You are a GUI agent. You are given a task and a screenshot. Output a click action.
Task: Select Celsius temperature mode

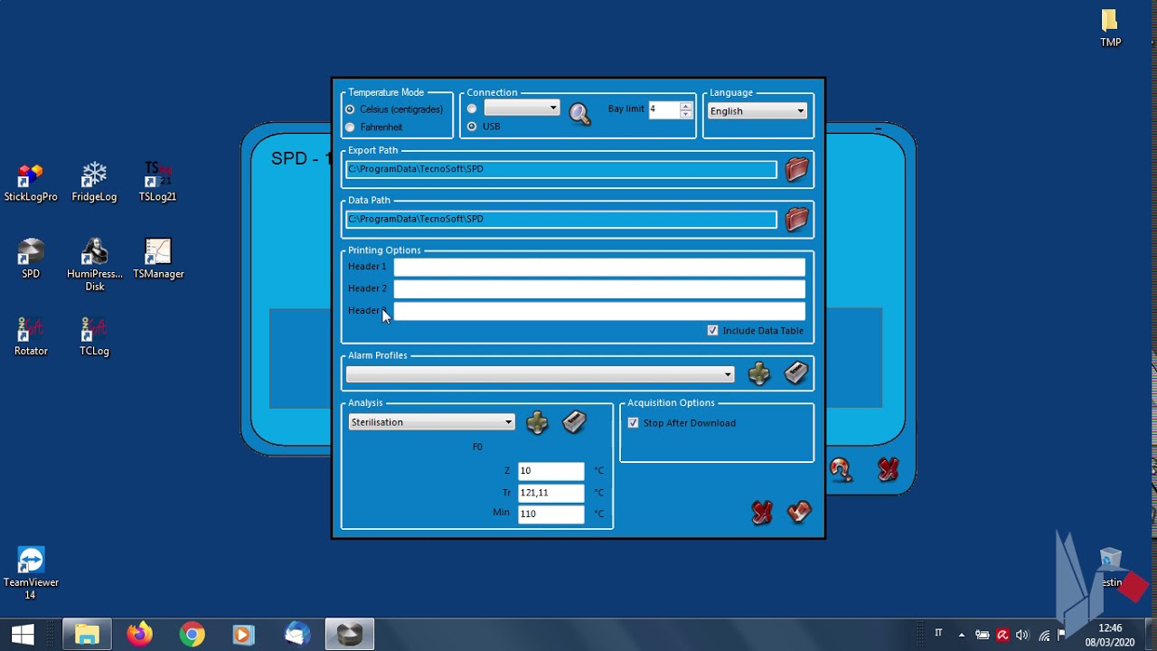click(351, 109)
